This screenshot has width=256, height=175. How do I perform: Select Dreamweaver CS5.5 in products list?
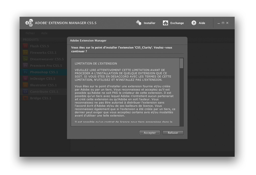(43, 59)
